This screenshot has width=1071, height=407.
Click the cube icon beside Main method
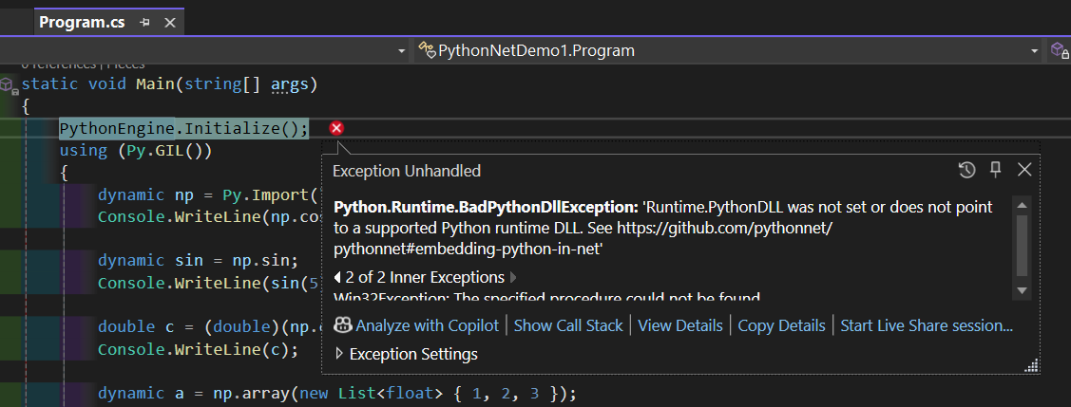point(8,85)
